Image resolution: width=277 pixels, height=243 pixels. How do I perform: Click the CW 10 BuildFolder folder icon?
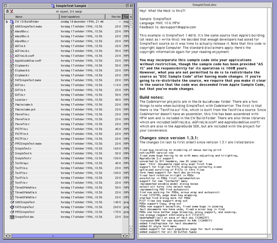(x=12, y=22)
